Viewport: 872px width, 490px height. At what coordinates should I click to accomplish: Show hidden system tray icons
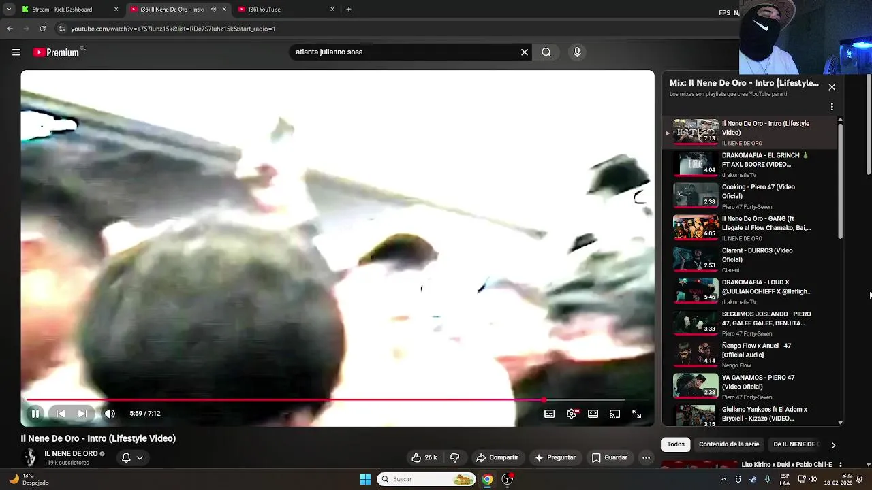[x=723, y=479]
